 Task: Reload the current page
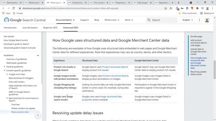[x=13, y=8]
